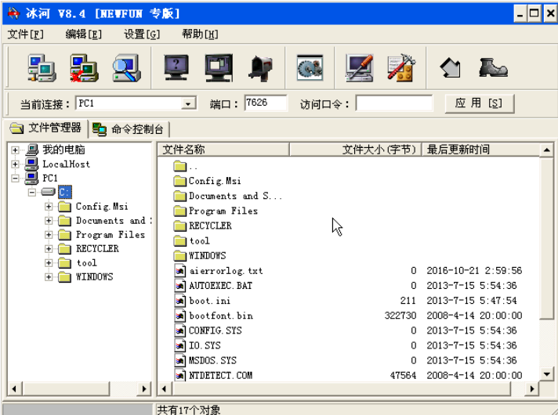The height and width of the screenshot is (415, 558).
Task: Expand WINDOWS folder in tree
Action: pyautogui.click(x=49, y=276)
